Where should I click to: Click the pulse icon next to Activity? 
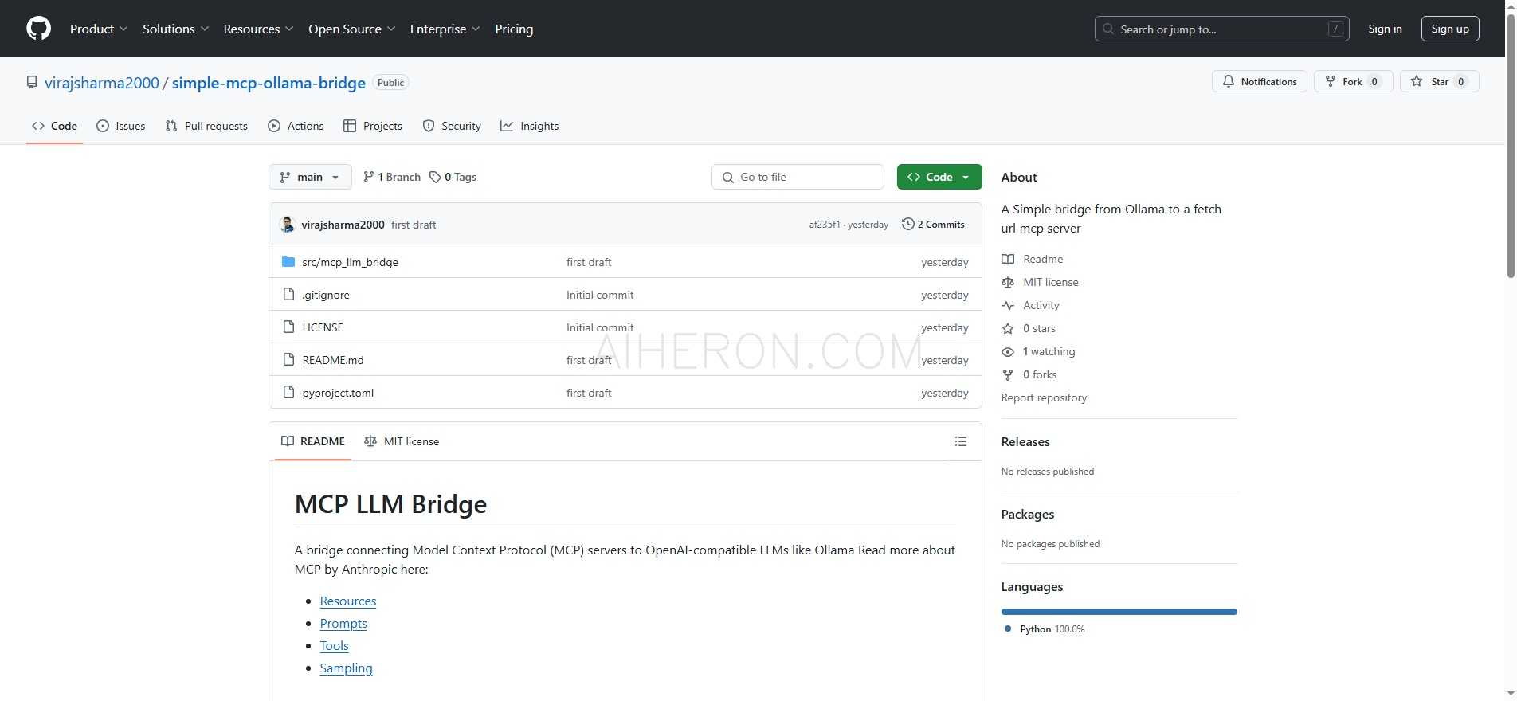pyautogui.click(x=1008, y=305)
